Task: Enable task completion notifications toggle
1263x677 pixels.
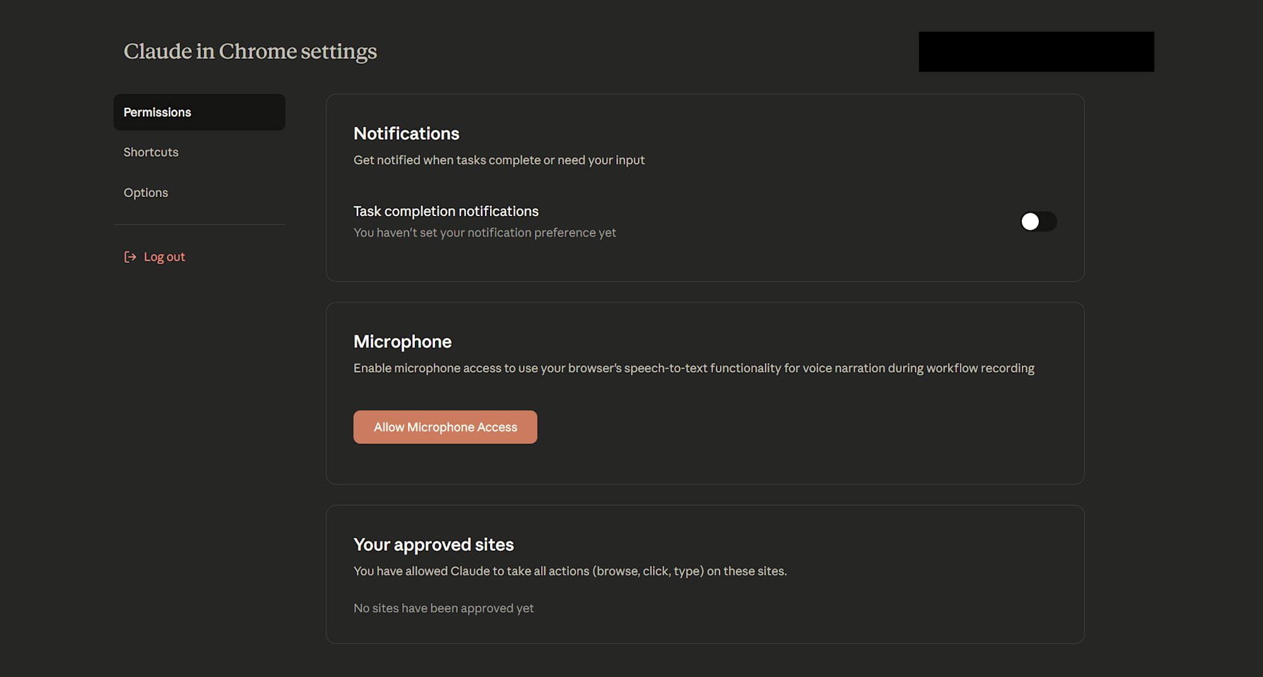Action: click(x=1038, y=222)
